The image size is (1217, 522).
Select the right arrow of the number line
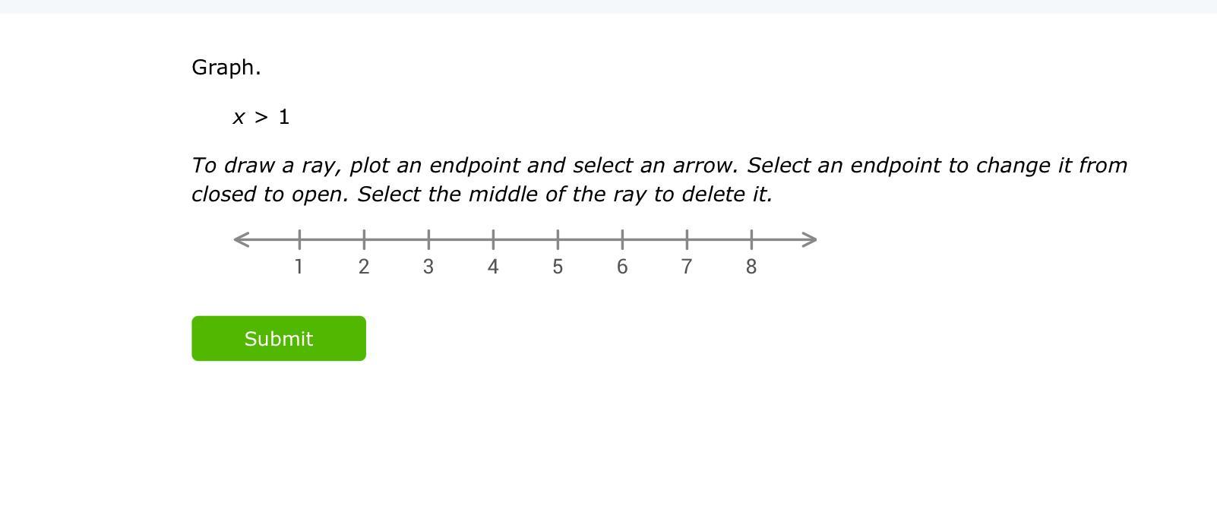(x=809, y=239)
